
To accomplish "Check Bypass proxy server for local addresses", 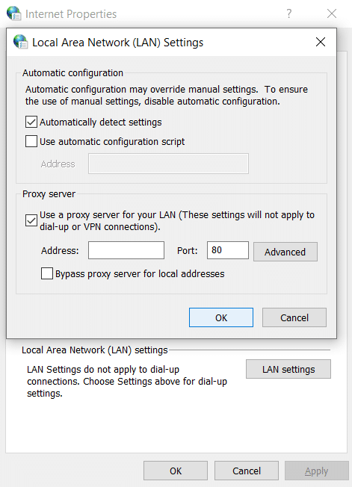I will tap(47, 273).
